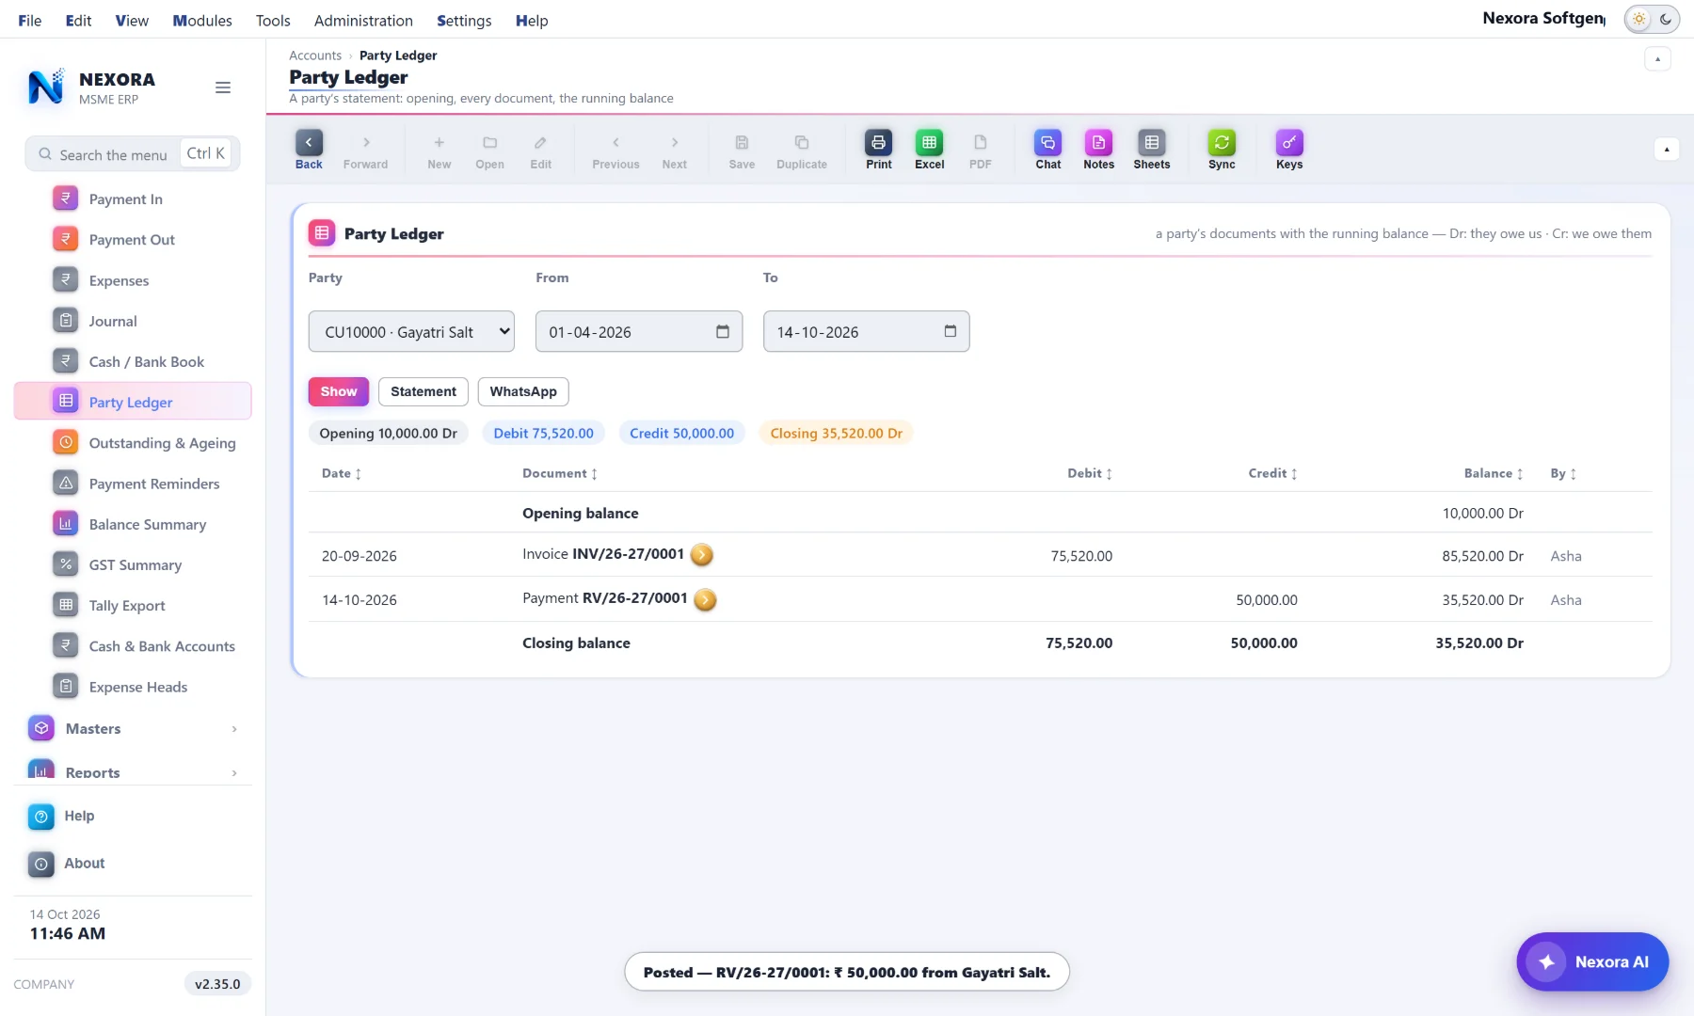This screenshot has height=1016, width=1694.
Task: Collapse the sidebar with hamburger icon
Action: (223, 87)
